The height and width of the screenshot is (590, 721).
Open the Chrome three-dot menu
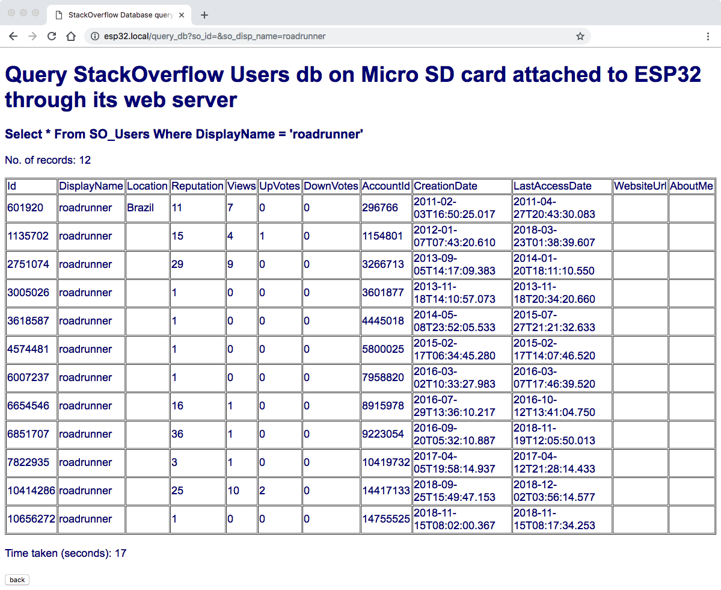pos(708,36)
